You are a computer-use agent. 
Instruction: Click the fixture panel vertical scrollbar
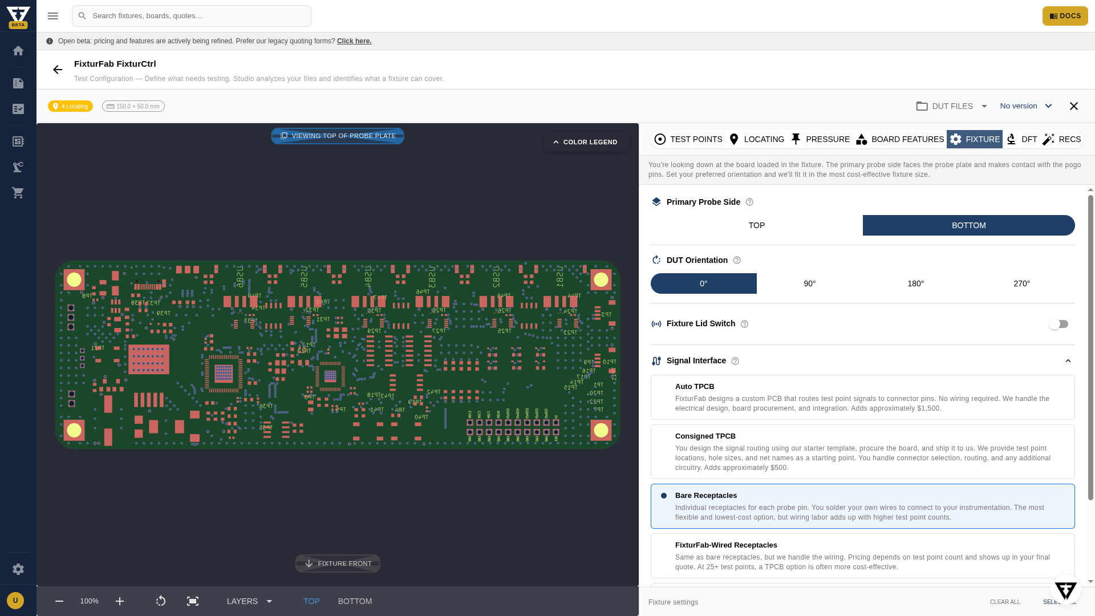pyautogui.click(x=1090, y=348)
